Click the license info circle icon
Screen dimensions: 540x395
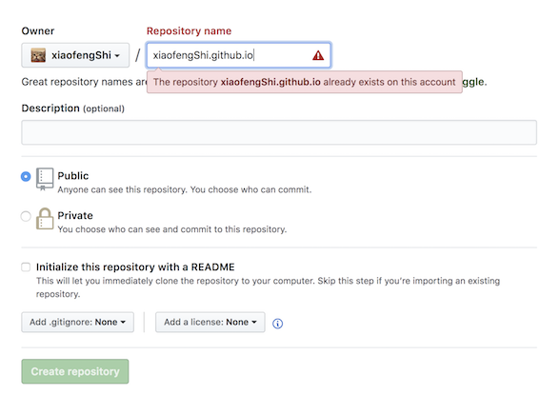pyautogui.click(x=277, y=323)
